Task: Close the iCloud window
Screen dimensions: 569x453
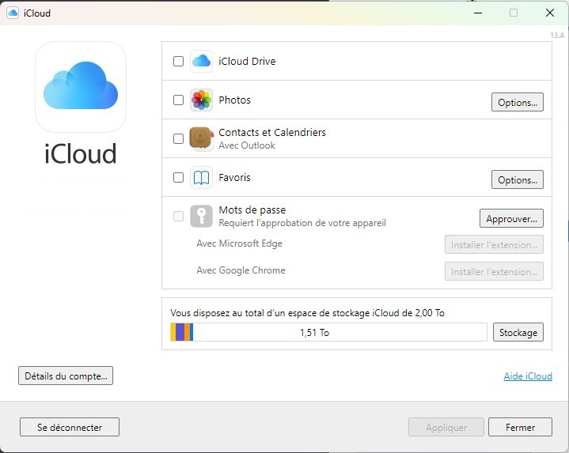Action: 550,13
